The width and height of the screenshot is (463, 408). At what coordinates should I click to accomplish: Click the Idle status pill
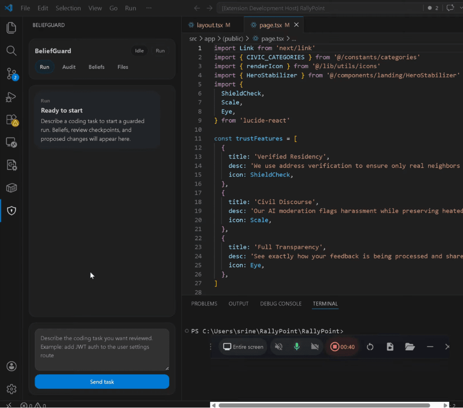coord(140,51)
